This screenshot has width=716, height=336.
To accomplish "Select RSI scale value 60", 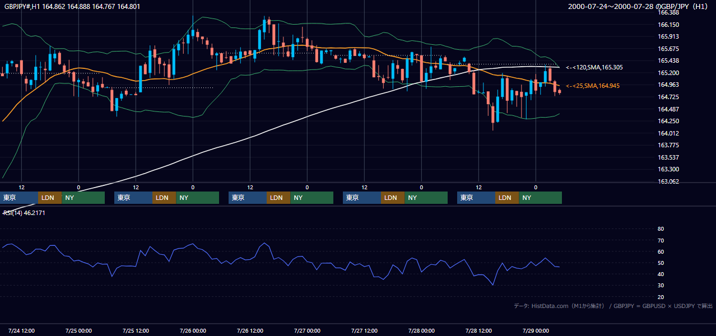I will pos(661,251).
